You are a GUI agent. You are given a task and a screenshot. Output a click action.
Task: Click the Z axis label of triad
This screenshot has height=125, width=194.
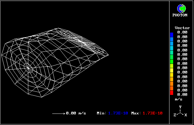pos(174,115)
